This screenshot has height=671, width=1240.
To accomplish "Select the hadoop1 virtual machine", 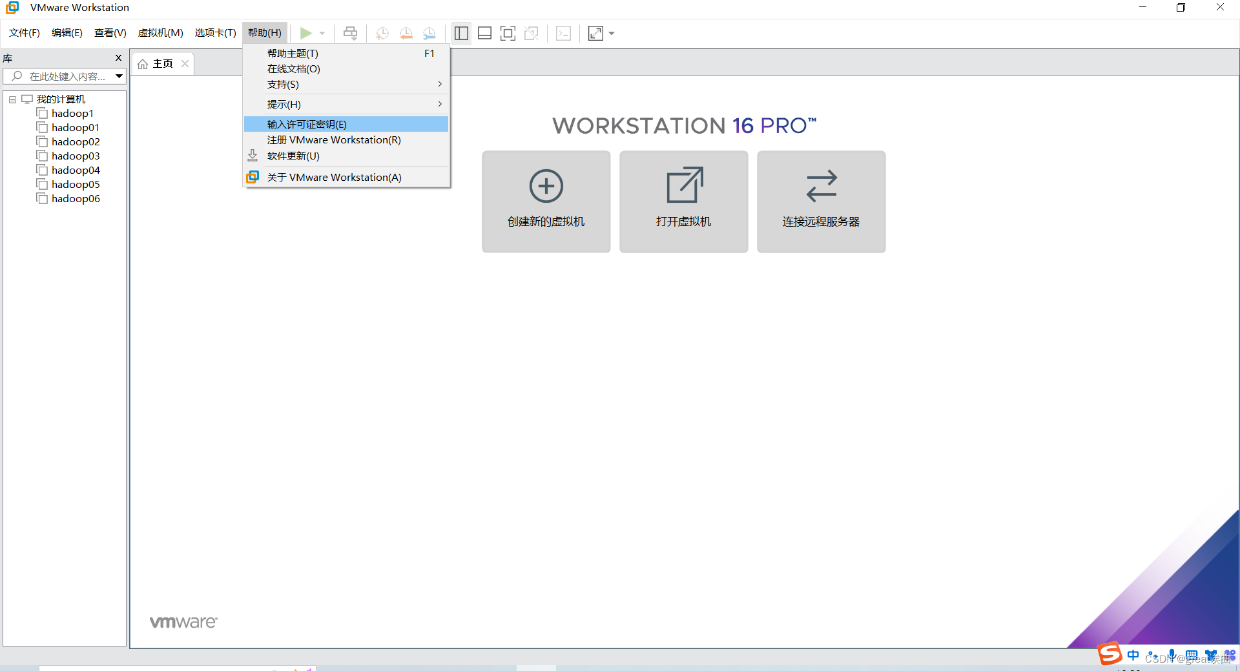I will click(x=72, y=114).
